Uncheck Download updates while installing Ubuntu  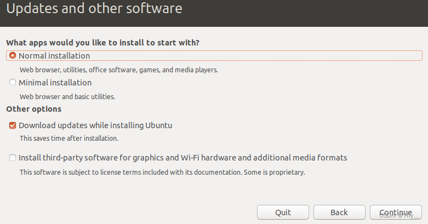13,125
